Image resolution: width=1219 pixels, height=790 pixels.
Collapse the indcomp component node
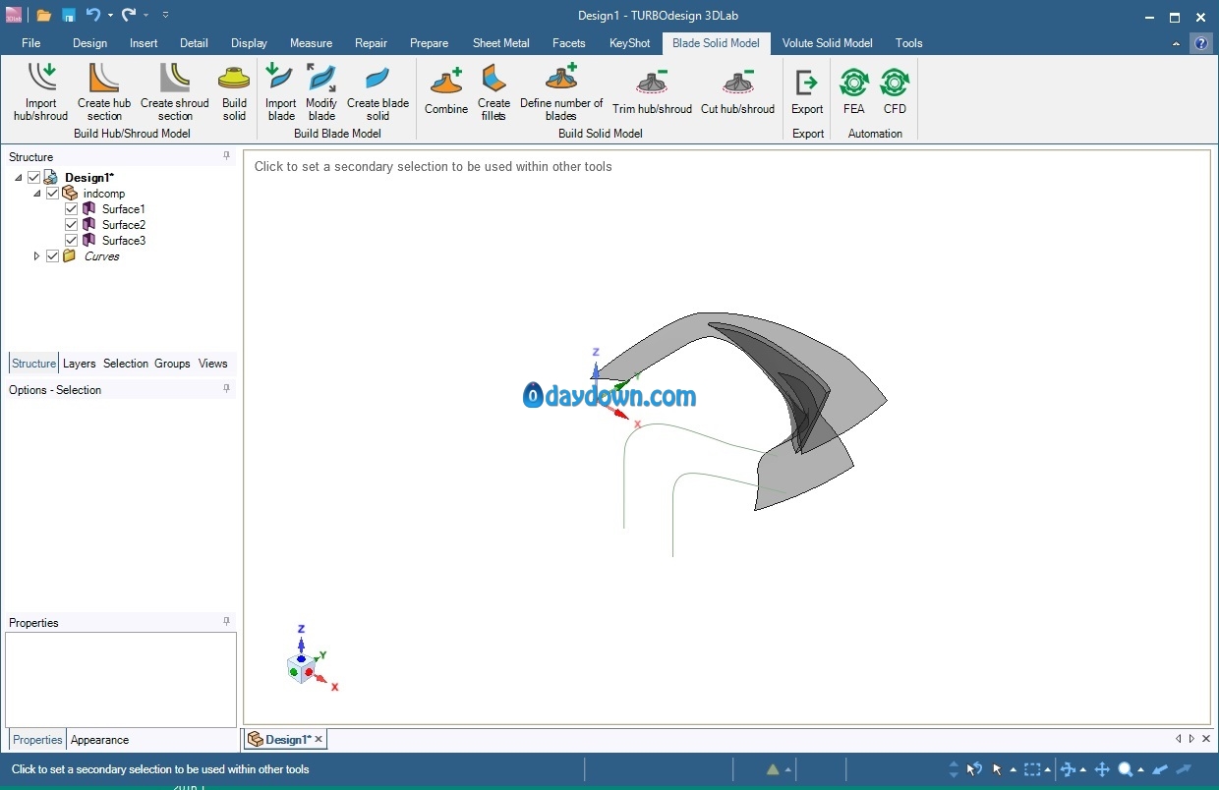point(37,194)
